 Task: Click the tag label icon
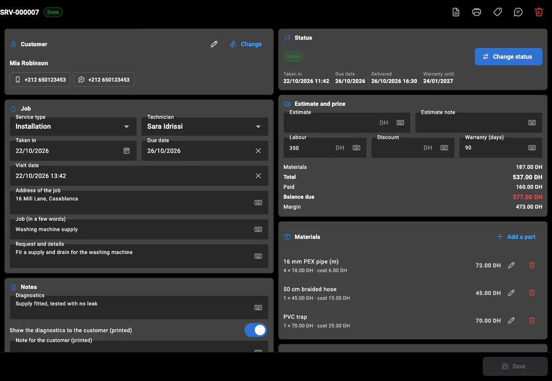(497, 12)
